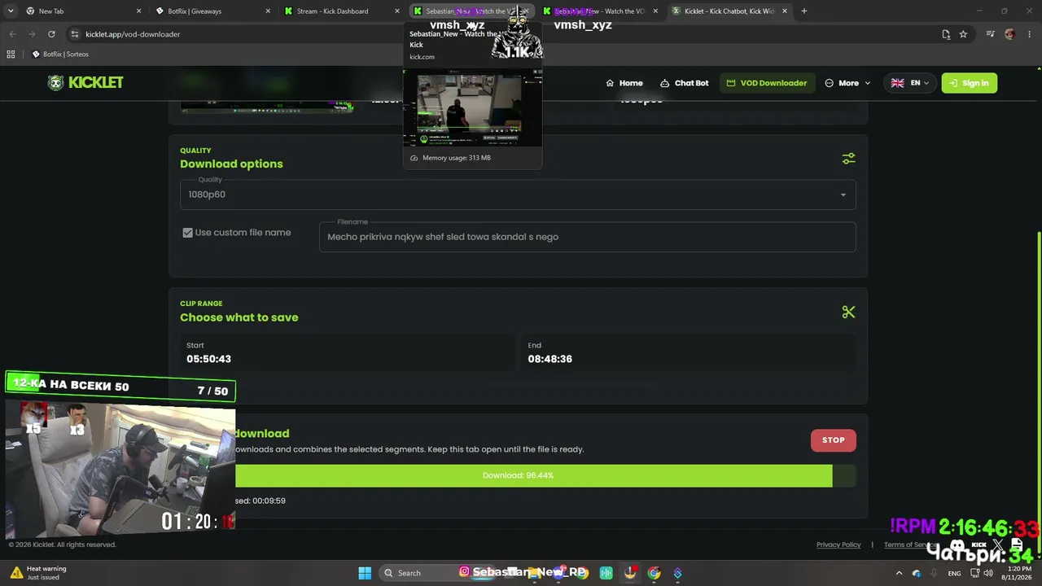
Task: Open the tab search dropdown arrow
Action: click(x=10, y=11)
